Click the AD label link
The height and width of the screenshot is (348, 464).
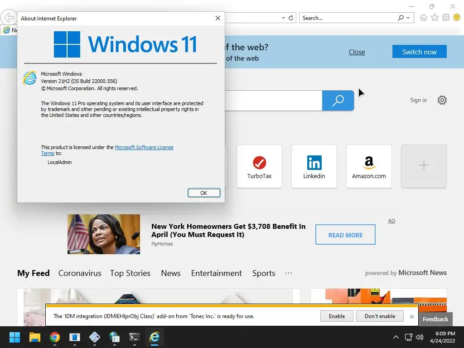point(391,221)
